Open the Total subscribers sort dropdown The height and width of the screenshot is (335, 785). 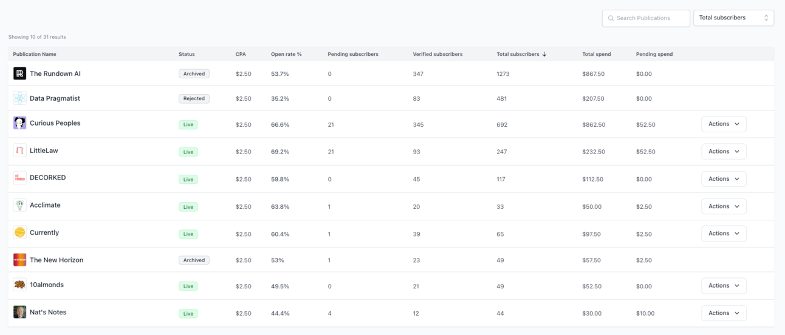734,18
